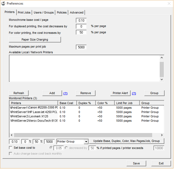The image size is (174, 169).
Task: Click the down arrow of available printers scrollbar
Action: pos(162,79)
